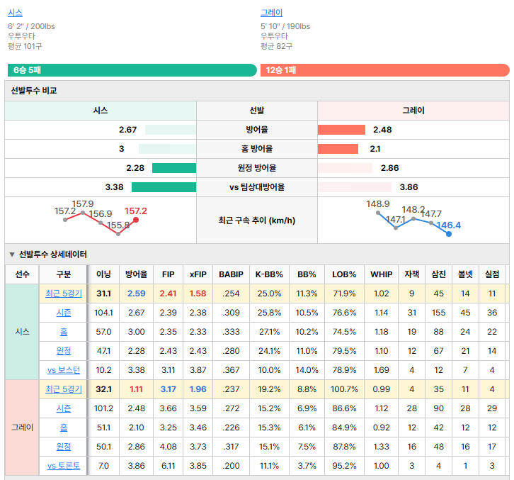
Task: Open 시스 시즌 stats link
Action: tap(64, 313)
